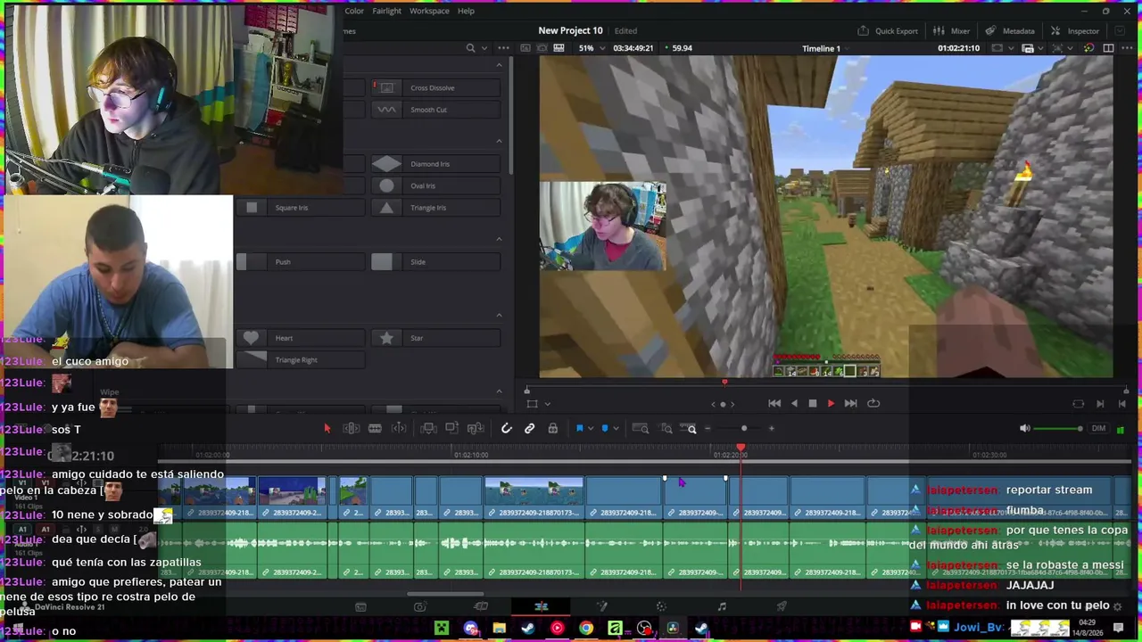
Task: Toggle Position Lock padlock
Action: pos(553,429)
